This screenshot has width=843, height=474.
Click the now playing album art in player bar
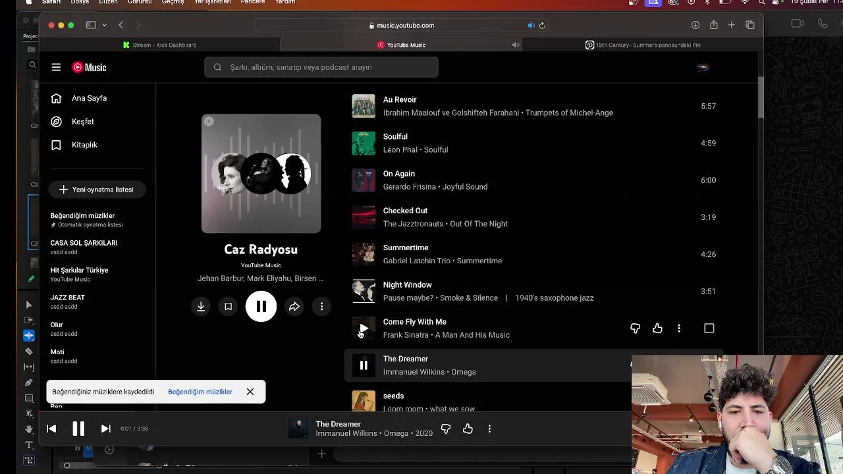coord(298,429)
